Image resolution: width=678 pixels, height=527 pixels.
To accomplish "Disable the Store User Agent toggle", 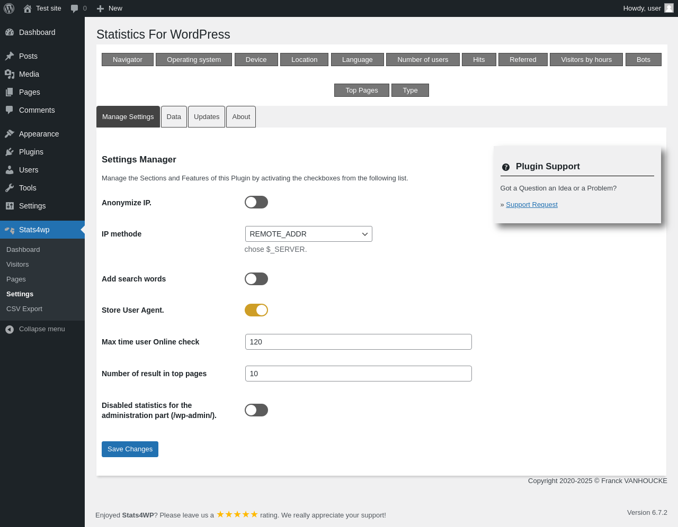I will [x=256, y=310].
